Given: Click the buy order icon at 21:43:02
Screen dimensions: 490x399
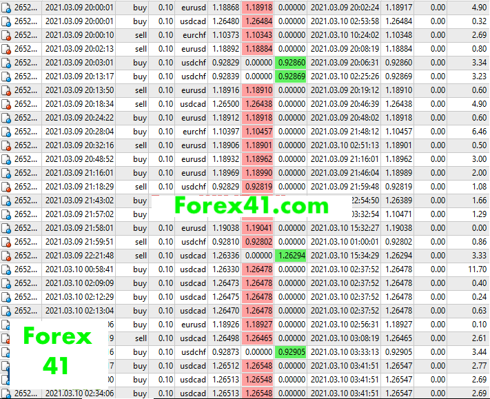Looking at the screenshot, I should click(6, 201).
